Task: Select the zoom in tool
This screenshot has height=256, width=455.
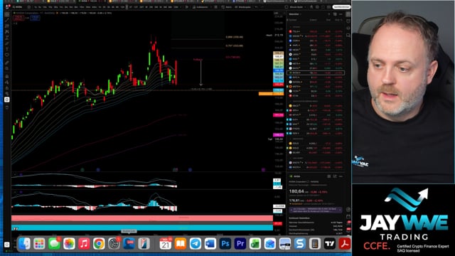Action: click(7, 69)
